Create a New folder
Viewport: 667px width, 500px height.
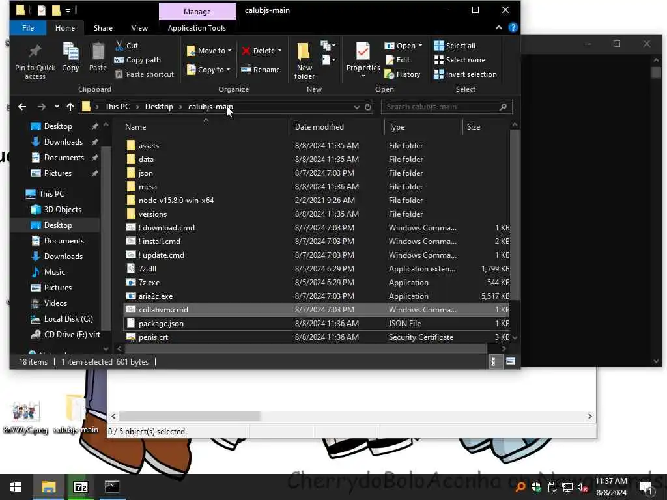(x=304, y=61)
